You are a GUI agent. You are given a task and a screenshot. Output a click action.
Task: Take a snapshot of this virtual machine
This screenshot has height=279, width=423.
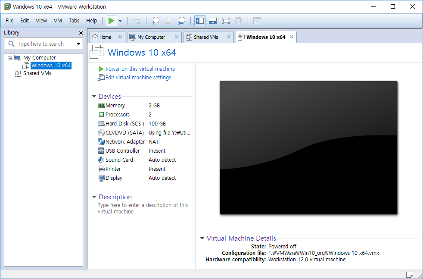156,21
